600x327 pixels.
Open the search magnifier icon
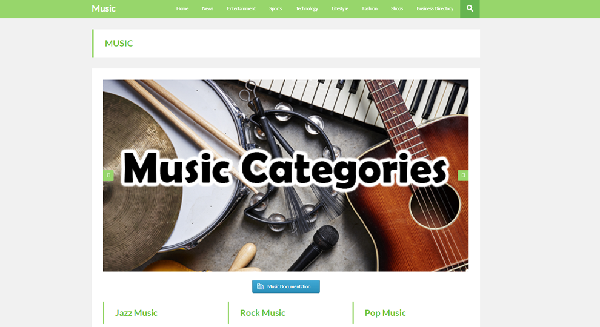(470, 8)
